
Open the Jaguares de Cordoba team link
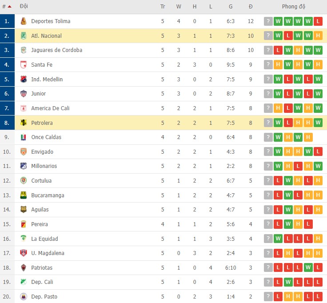(x=56, y=50)
